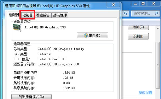The width and height of the screenshot is (161, 99).
Task: Click the 芯片类型 value Intel(R) HD Graphics Family
Action: pos(61,49)
